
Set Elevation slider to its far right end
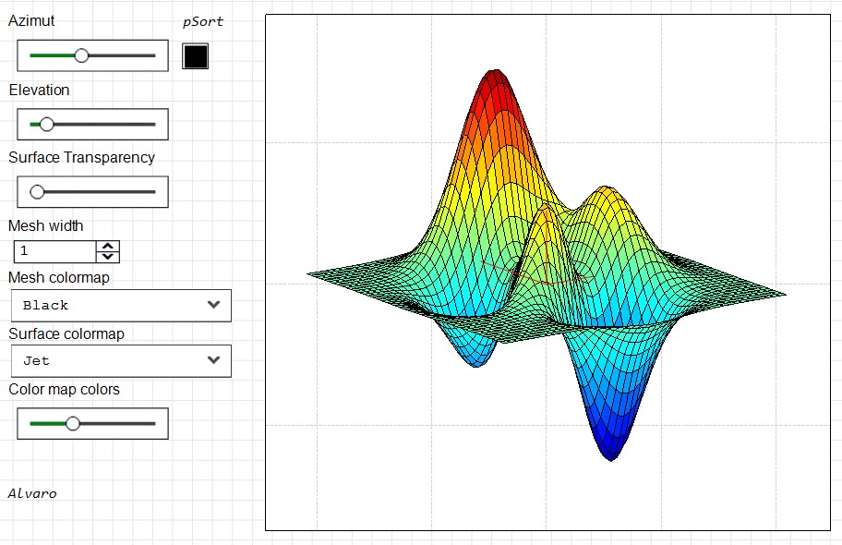coord(154,124)
